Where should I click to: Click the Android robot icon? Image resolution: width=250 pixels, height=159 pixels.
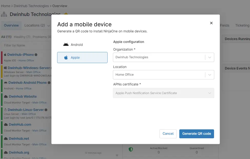(x=66, y=44)
